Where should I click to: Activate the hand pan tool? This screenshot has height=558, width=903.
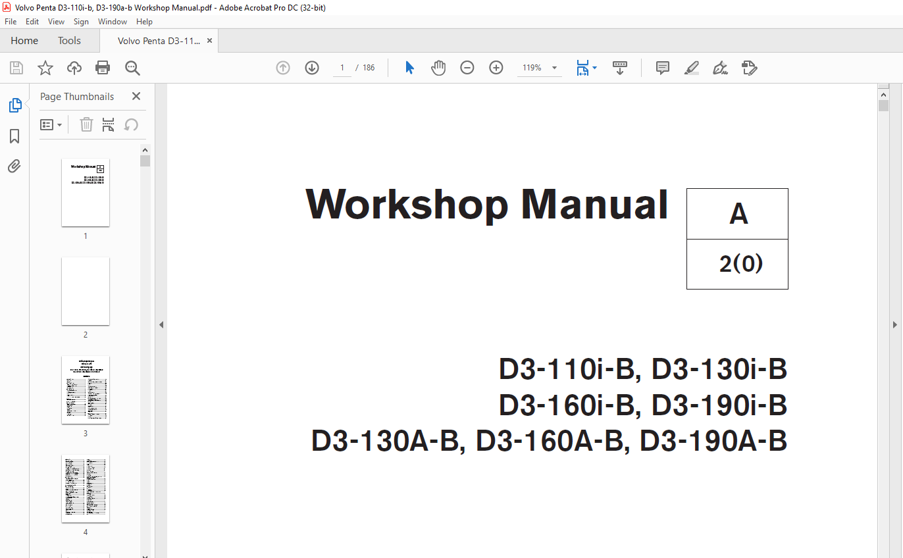coord(438,68)
